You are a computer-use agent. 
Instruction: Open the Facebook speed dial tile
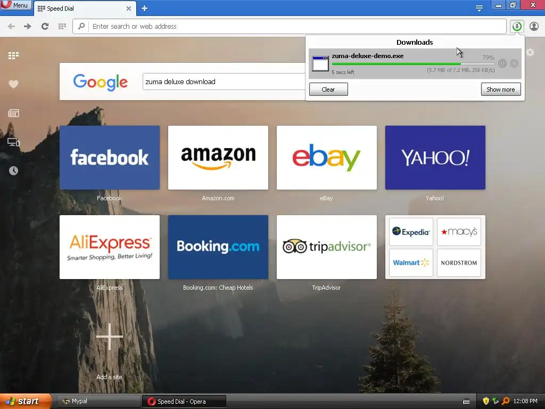[x=110, y=158]
